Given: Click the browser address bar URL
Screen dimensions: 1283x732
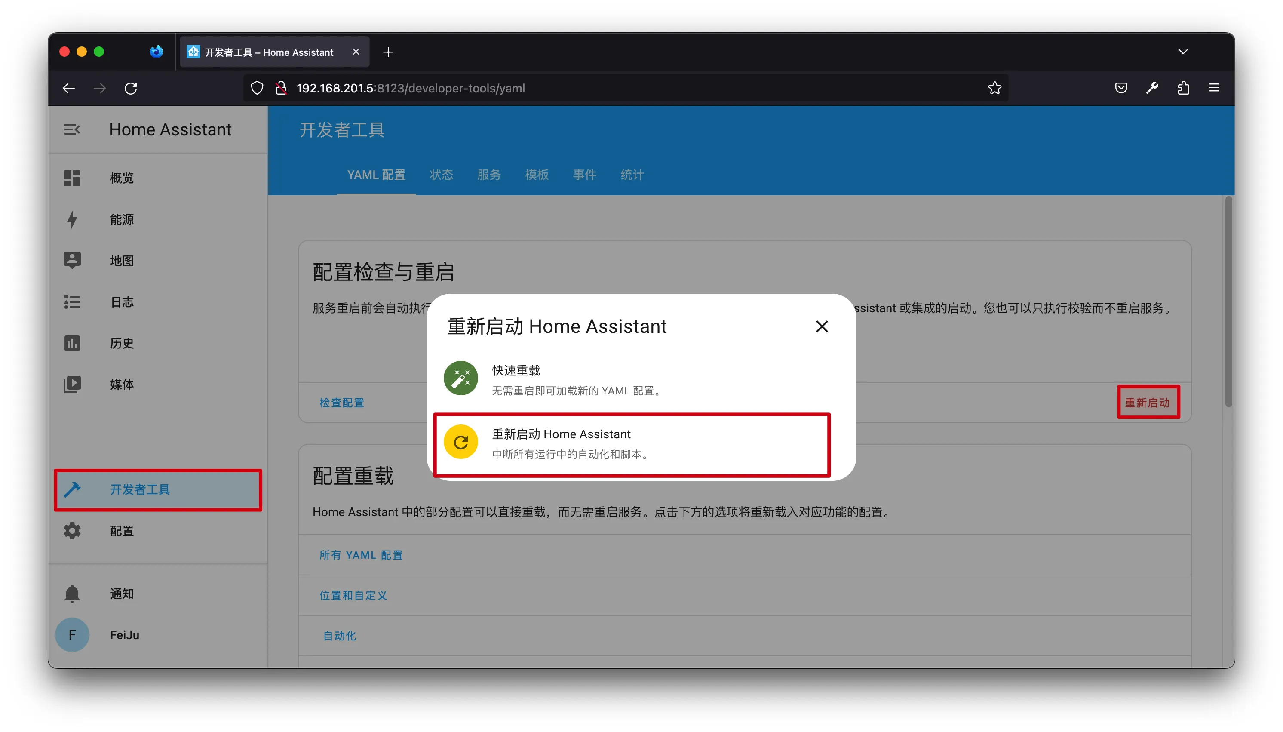Looking at the screenshot, I should click(x=410, y=89).
